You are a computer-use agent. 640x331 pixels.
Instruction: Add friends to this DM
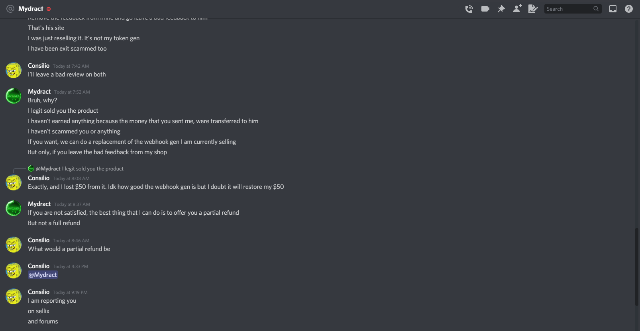(x=517, y=8)
